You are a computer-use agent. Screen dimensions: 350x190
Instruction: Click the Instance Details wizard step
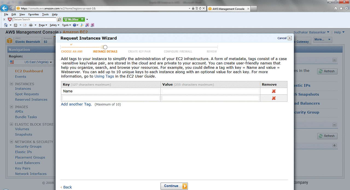pyautogui.click(x=105, y=51)
